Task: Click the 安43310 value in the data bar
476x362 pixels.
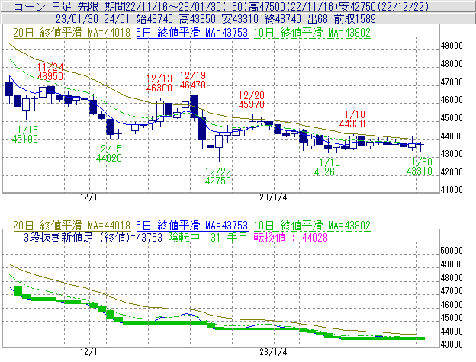Action: (240, 19)
